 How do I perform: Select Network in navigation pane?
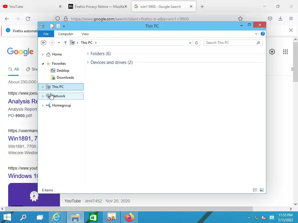(61, 96)
